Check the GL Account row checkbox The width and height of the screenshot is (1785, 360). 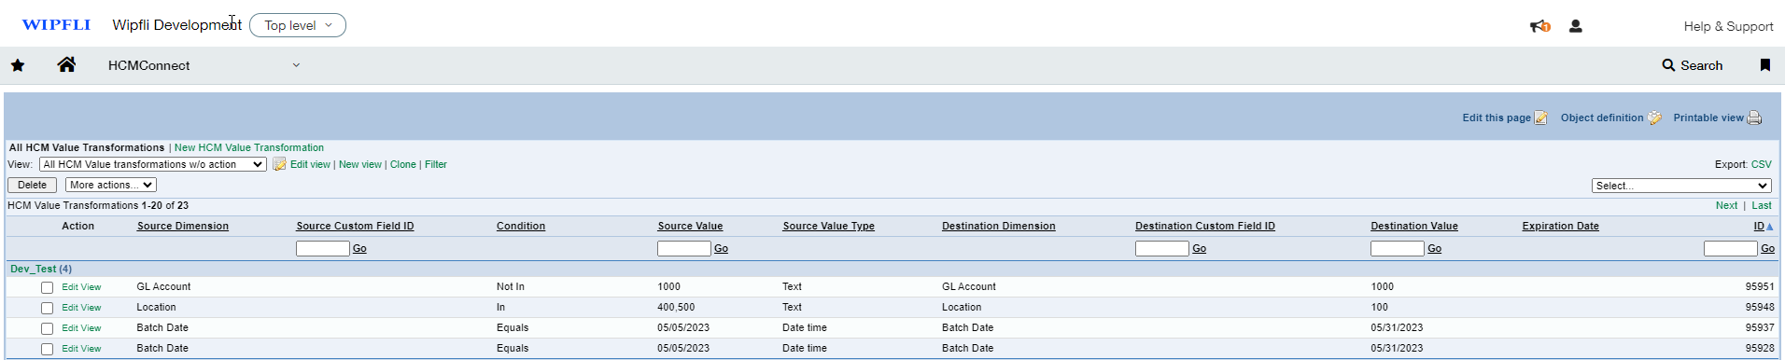tap(47, 287)
